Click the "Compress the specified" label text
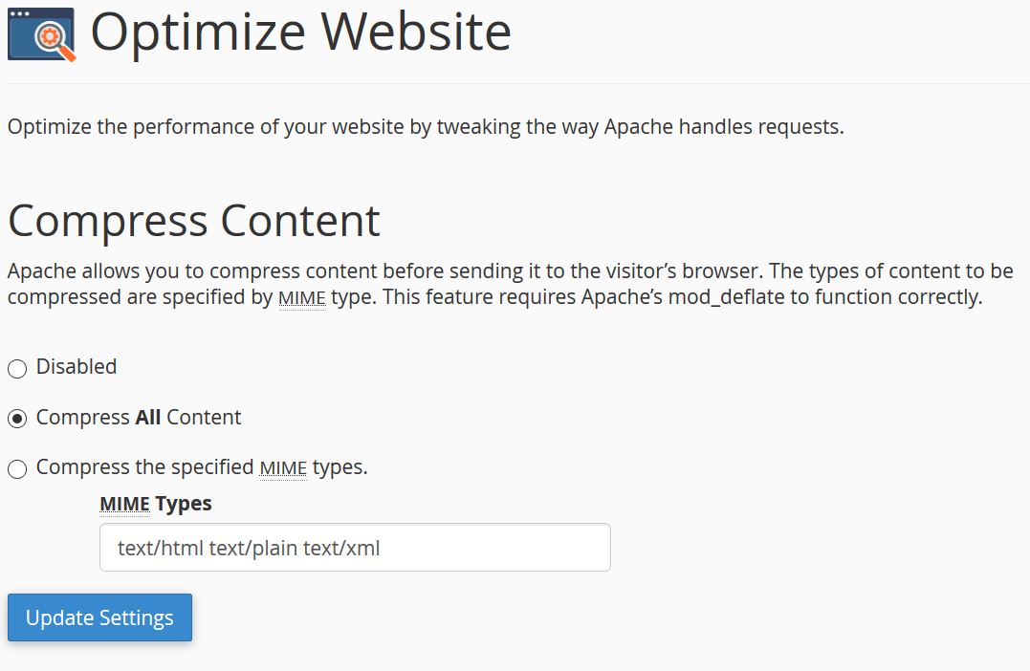 click(x=145, y=467)
